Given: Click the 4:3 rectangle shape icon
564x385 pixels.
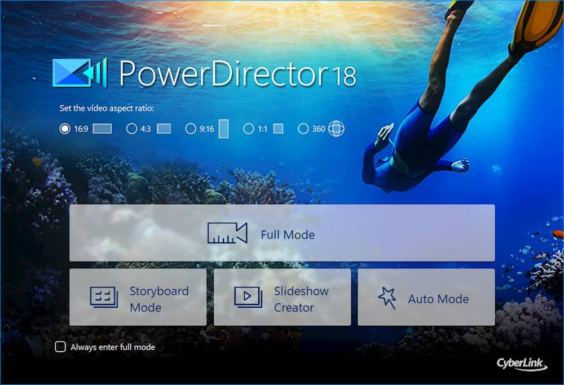Looking at the screenshot, I should [164, 129].
